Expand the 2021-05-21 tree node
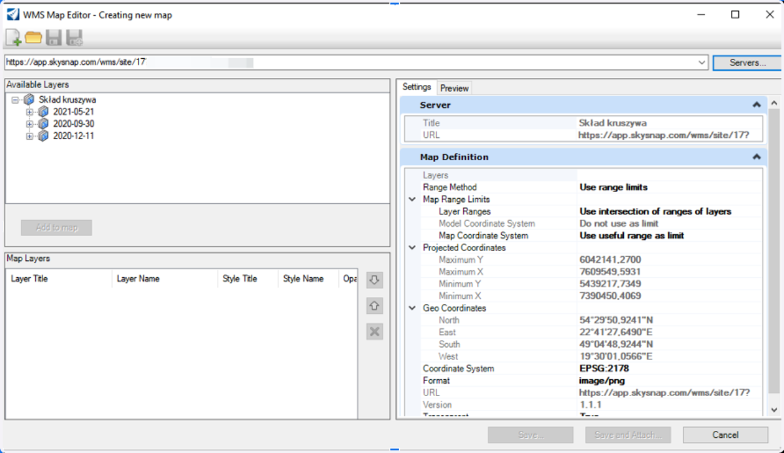Viewport: 784px width, 453px height. tap(29, 112)
